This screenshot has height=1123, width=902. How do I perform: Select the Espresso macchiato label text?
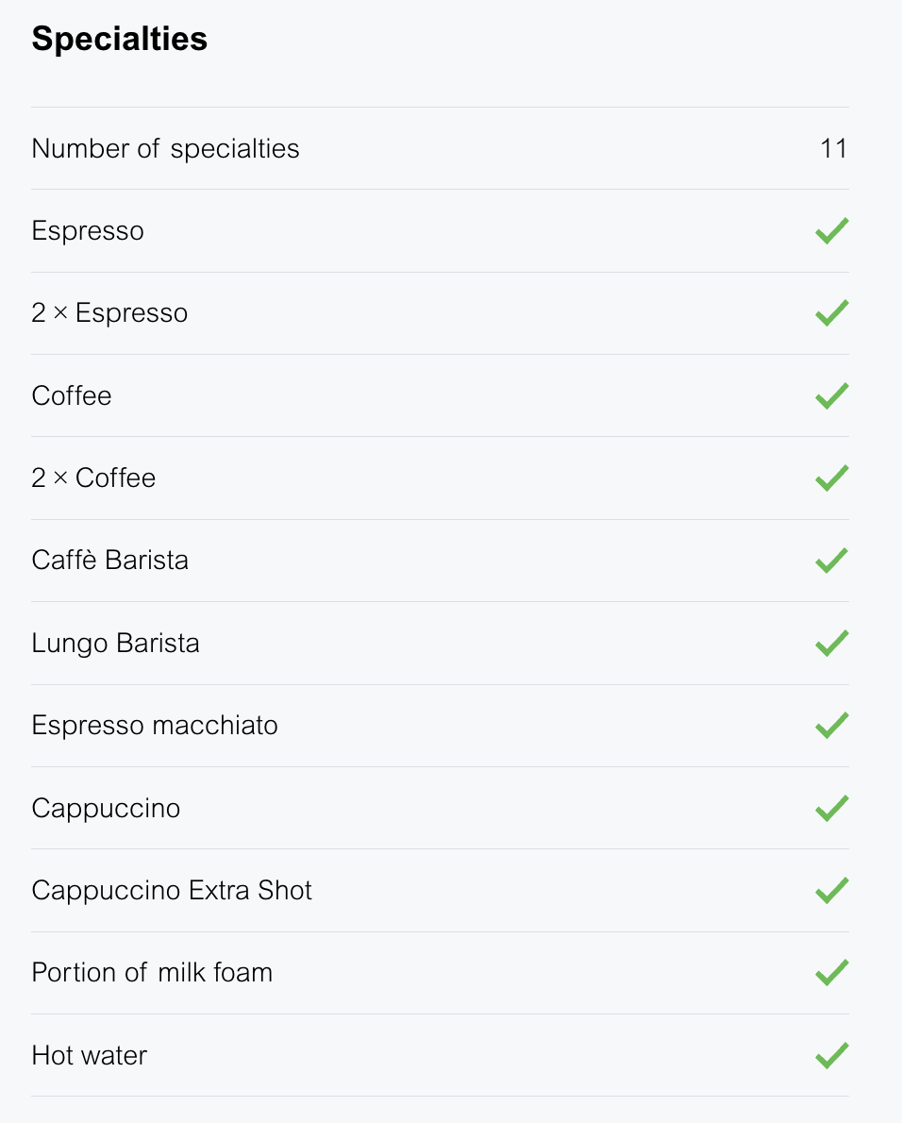tap(155, 726)
